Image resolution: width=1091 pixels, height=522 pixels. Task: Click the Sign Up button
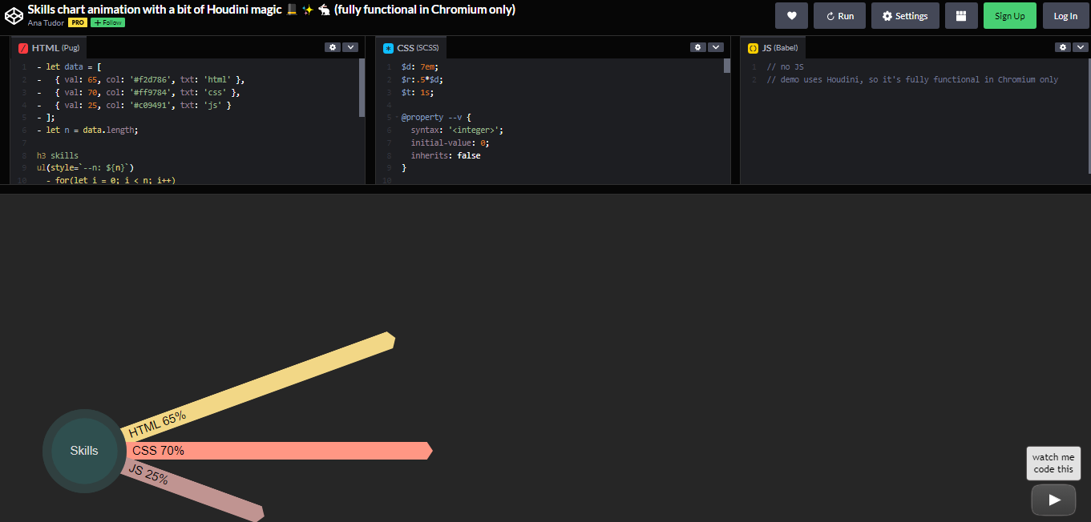tap(1009, 15)
